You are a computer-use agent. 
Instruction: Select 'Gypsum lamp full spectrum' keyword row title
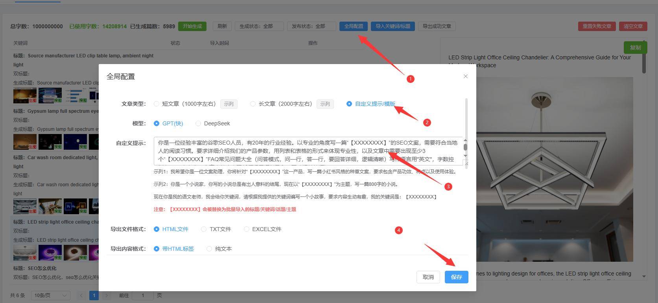tap(56, 111)
